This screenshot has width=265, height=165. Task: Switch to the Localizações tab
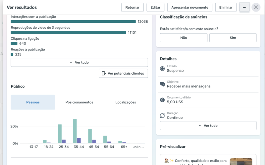[126, 102]
